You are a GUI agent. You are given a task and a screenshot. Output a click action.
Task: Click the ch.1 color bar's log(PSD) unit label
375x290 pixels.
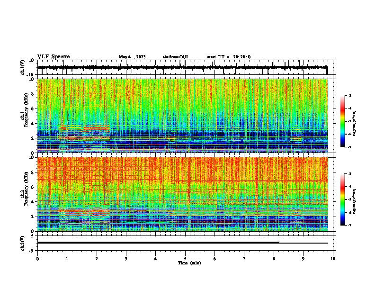355,124
